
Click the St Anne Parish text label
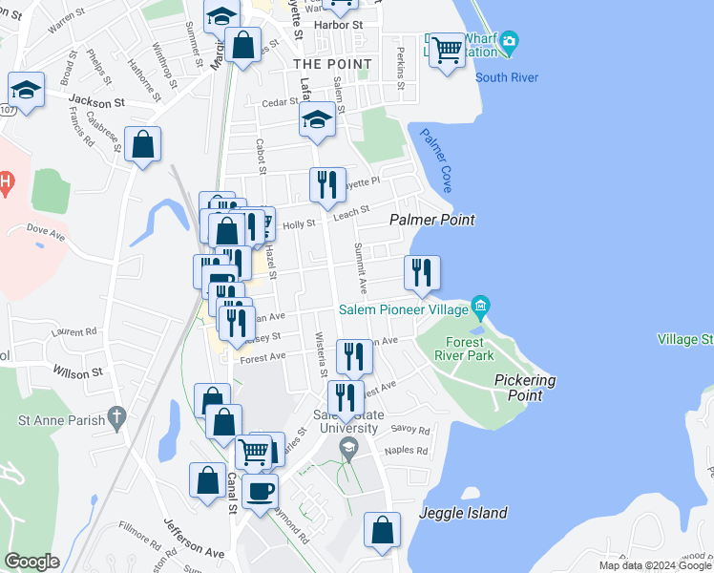click(x=61, y=420)
